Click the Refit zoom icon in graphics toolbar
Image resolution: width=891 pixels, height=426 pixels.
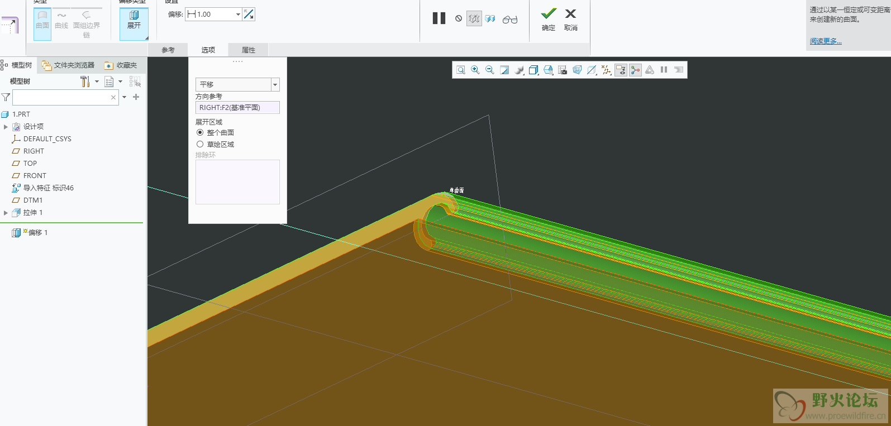(461, 70)
